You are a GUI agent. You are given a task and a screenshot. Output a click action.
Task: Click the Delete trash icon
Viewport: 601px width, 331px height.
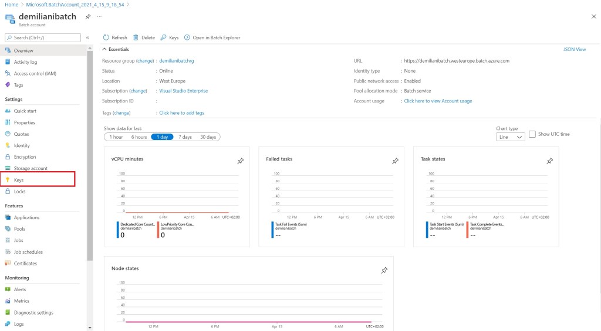tap(136, 37)
